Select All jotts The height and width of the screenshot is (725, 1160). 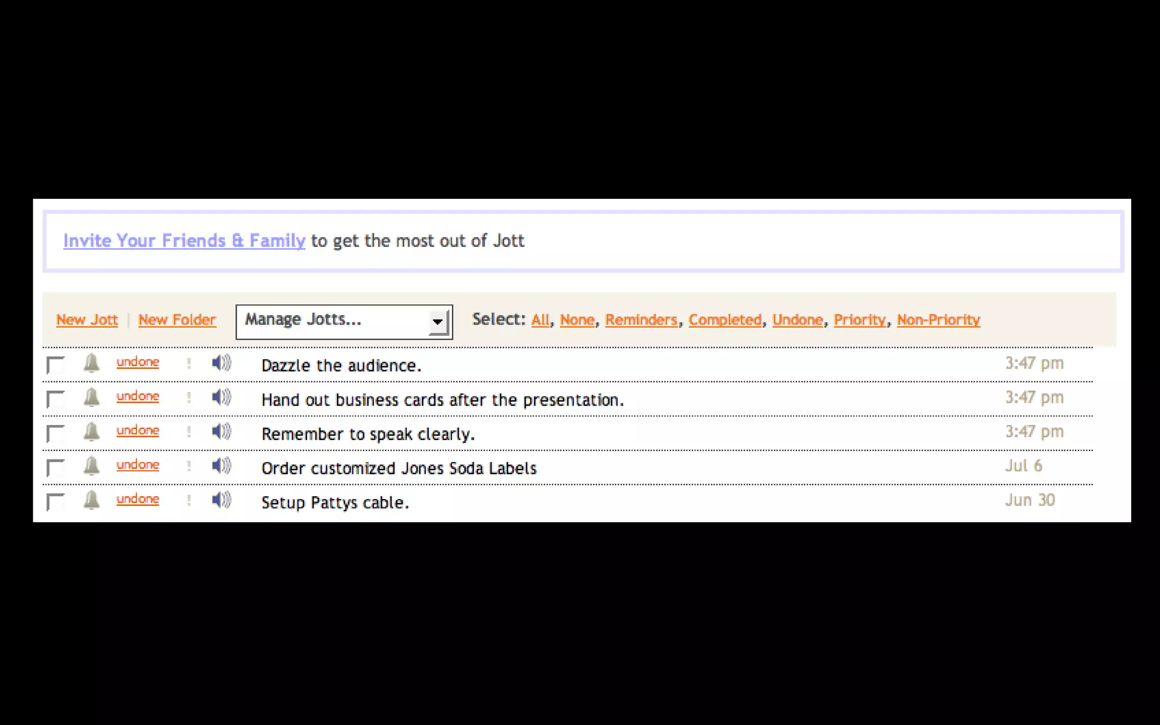point(540,320)
